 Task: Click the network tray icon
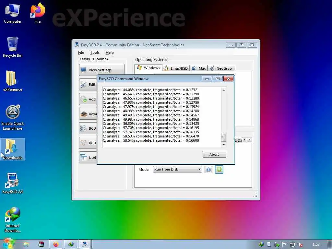292,244
